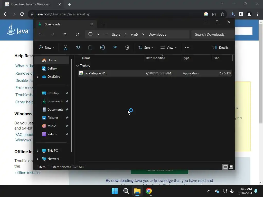Switch to large thumbnails view in status bar

(231, 167)
